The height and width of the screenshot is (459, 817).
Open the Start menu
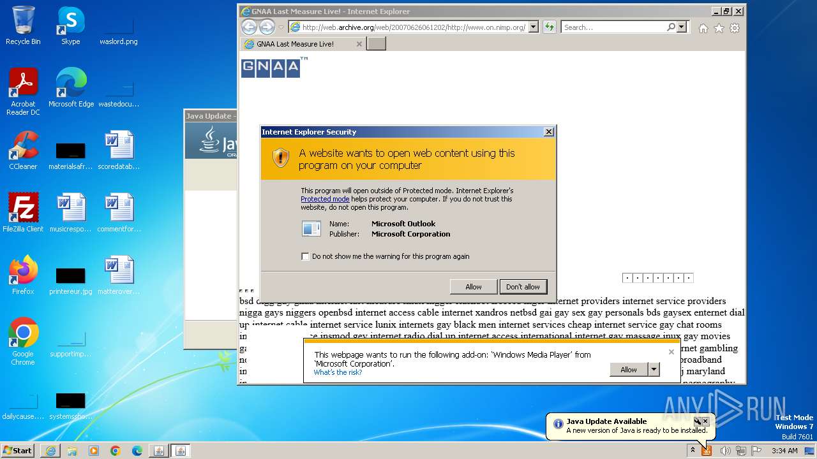[x=19, y=451]
